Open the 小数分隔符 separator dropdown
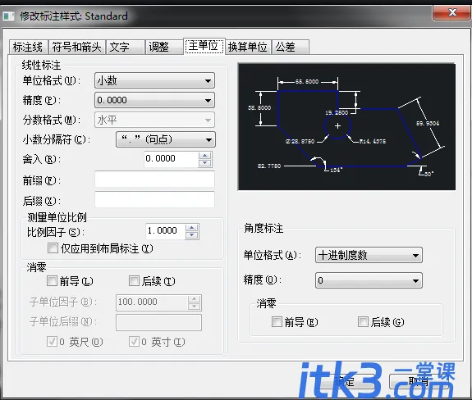This screenshot has width=472, height=400. pos(166,139)
